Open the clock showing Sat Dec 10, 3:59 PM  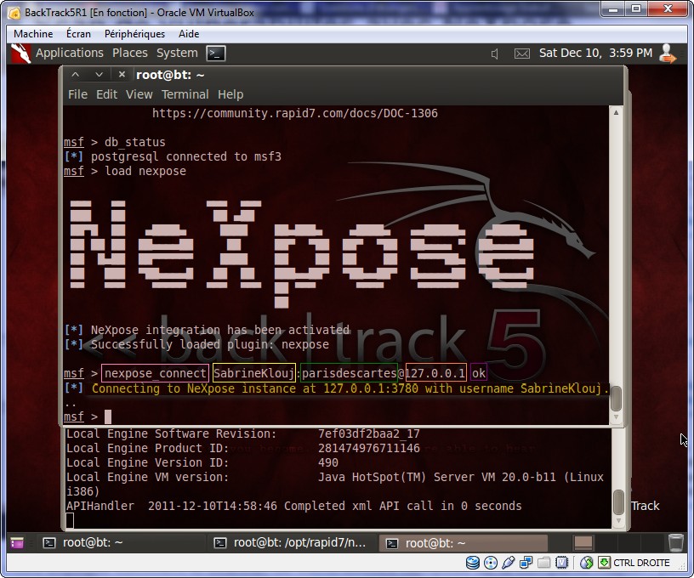[595, 53]
